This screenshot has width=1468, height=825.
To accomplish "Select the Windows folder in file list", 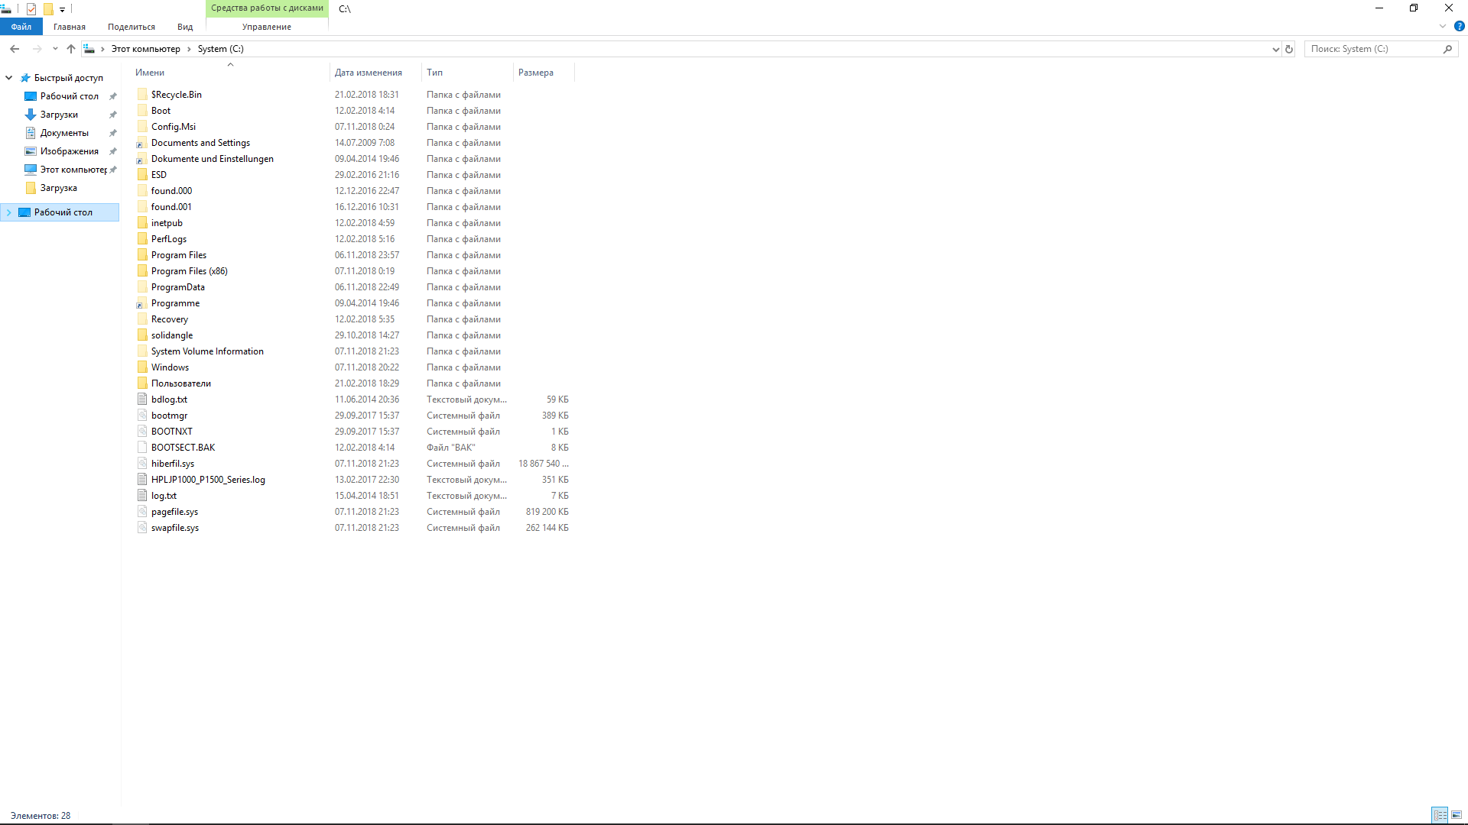I will coord(170,367).
